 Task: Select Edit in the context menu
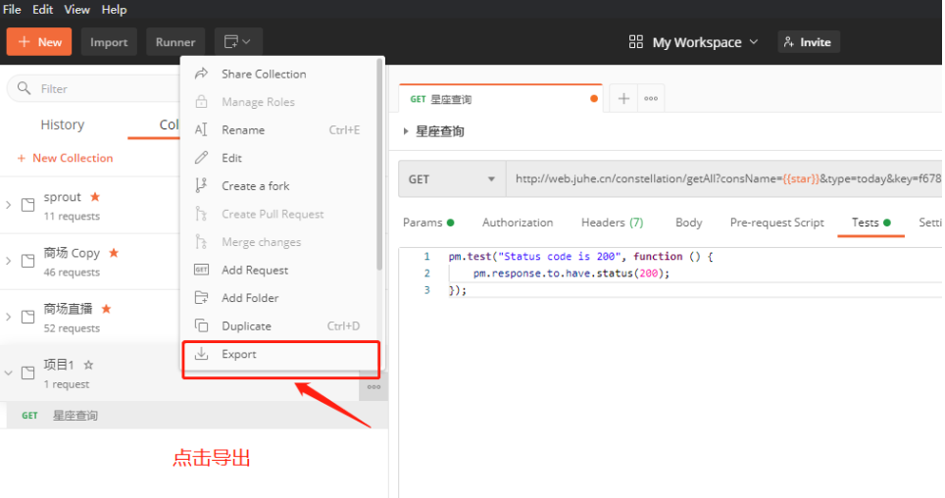tap(280, 158)
